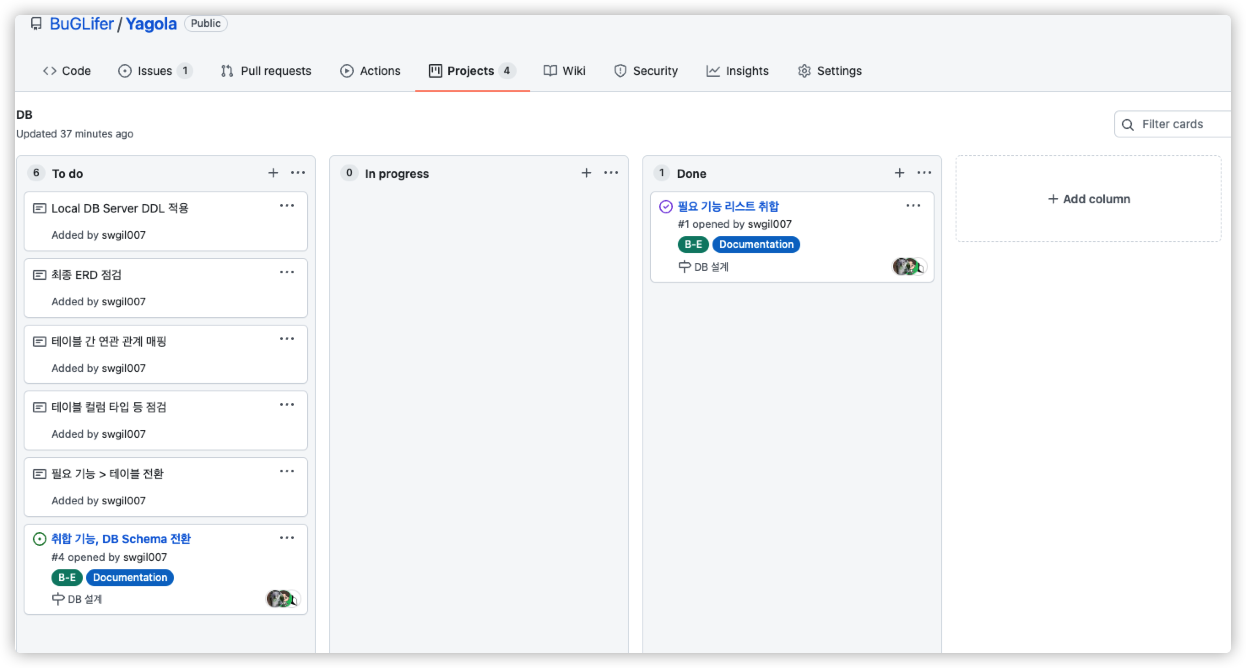Click the plus icon on the Done column
The image size is (1246, 668).
(899, 172)
